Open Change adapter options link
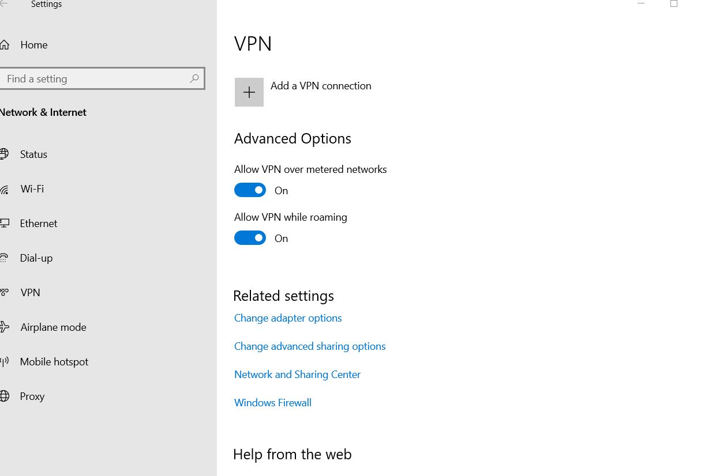This screenshot has width=701, height=476. [x=288, y=318]
